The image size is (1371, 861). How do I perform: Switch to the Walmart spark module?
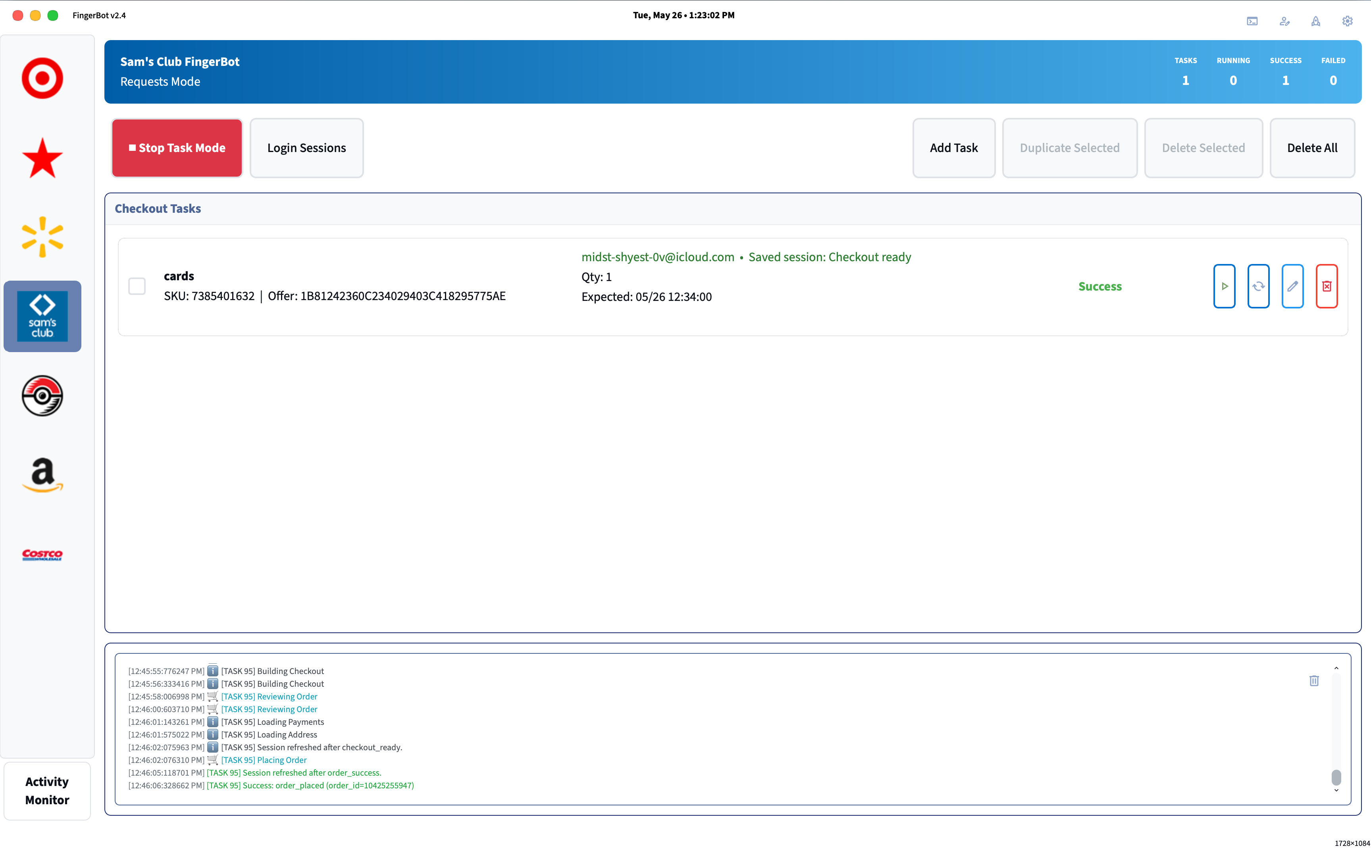coord(42,237)
